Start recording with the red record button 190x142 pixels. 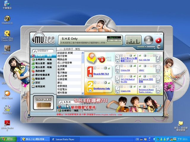click(158, 40)
